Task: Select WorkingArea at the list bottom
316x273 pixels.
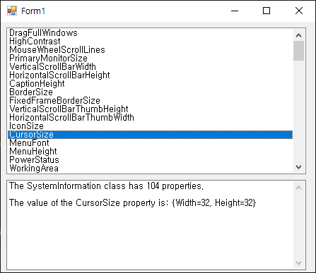Action: coord(150,169)
